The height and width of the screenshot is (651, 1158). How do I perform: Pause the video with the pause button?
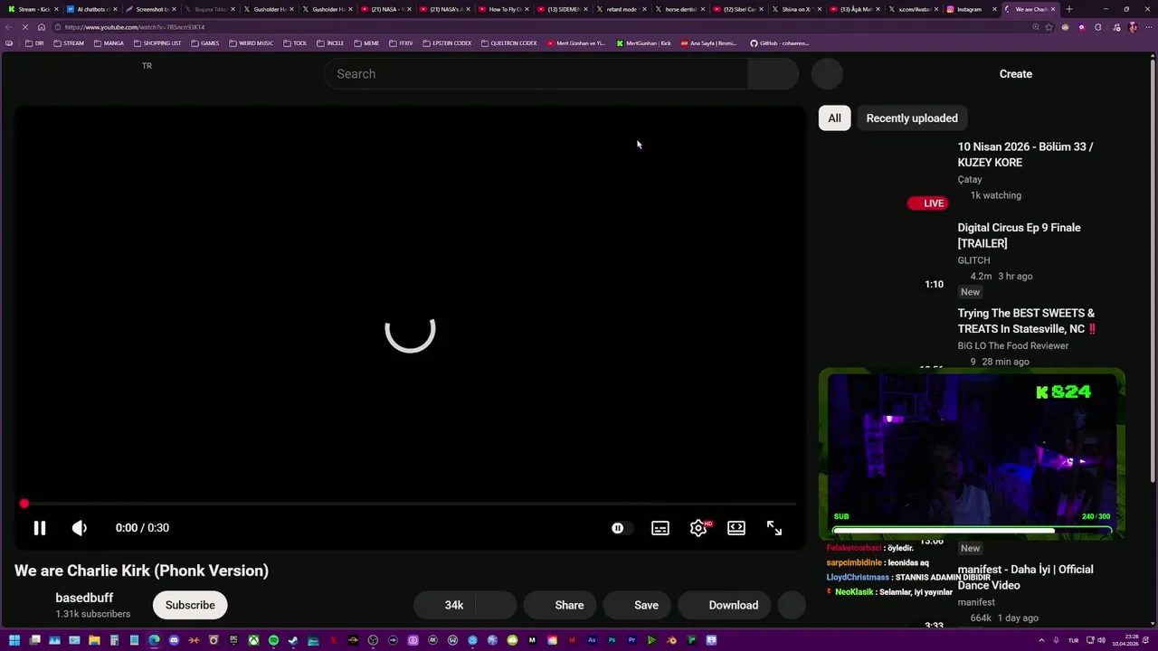pyautogui.click(x=40, y=528)
